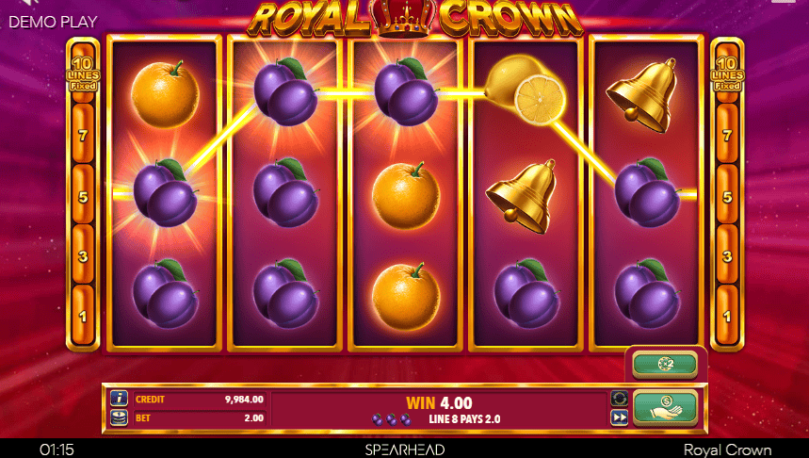Click the golden bell in the fifth reel
The height and width of the screenshot is (458, 809).
click(x=643, y=94)
